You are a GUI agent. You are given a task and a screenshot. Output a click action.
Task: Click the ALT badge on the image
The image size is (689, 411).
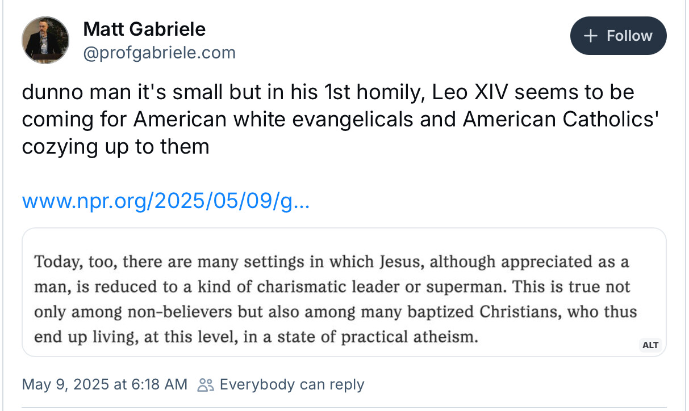coord(650,345)
